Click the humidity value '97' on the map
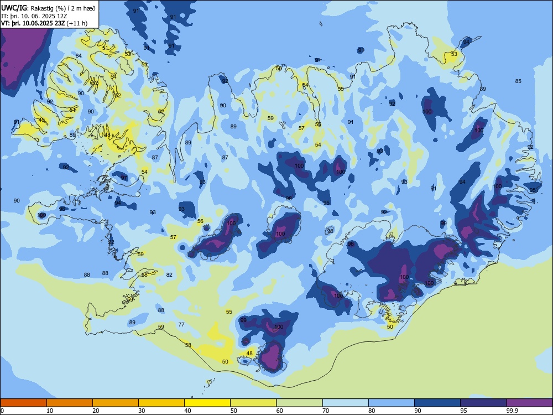 coord(124,178)
